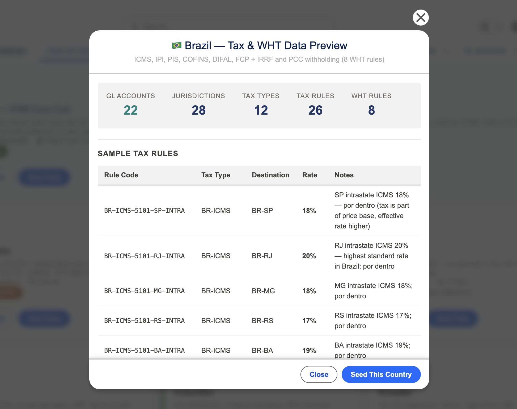Select rule code BR-ICMS-5101-RJ-INTRA
The height and width of the screenshot is (409, 517).
coord(144,256)
